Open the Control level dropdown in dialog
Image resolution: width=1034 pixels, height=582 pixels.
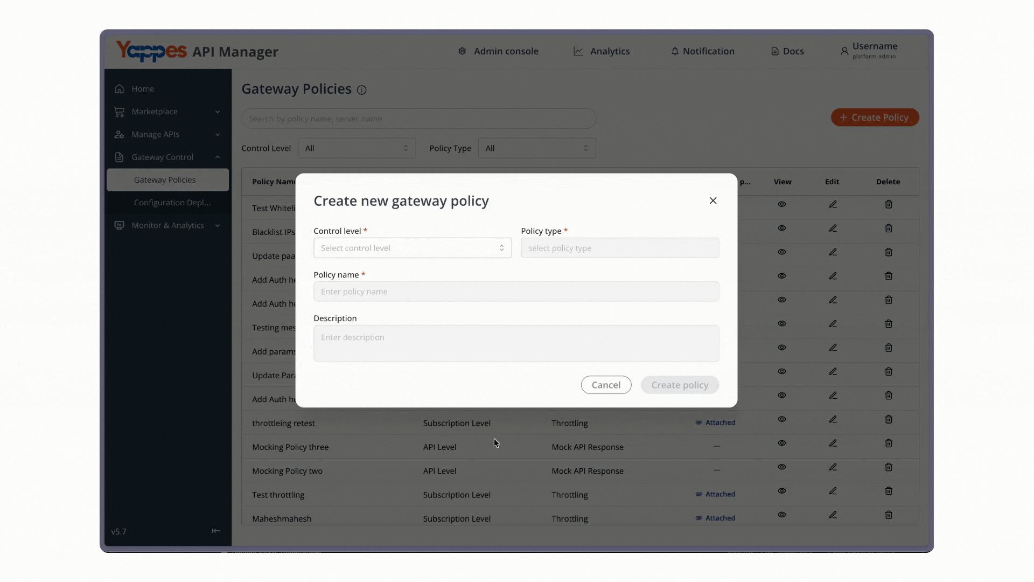click(x=413, y=248)
